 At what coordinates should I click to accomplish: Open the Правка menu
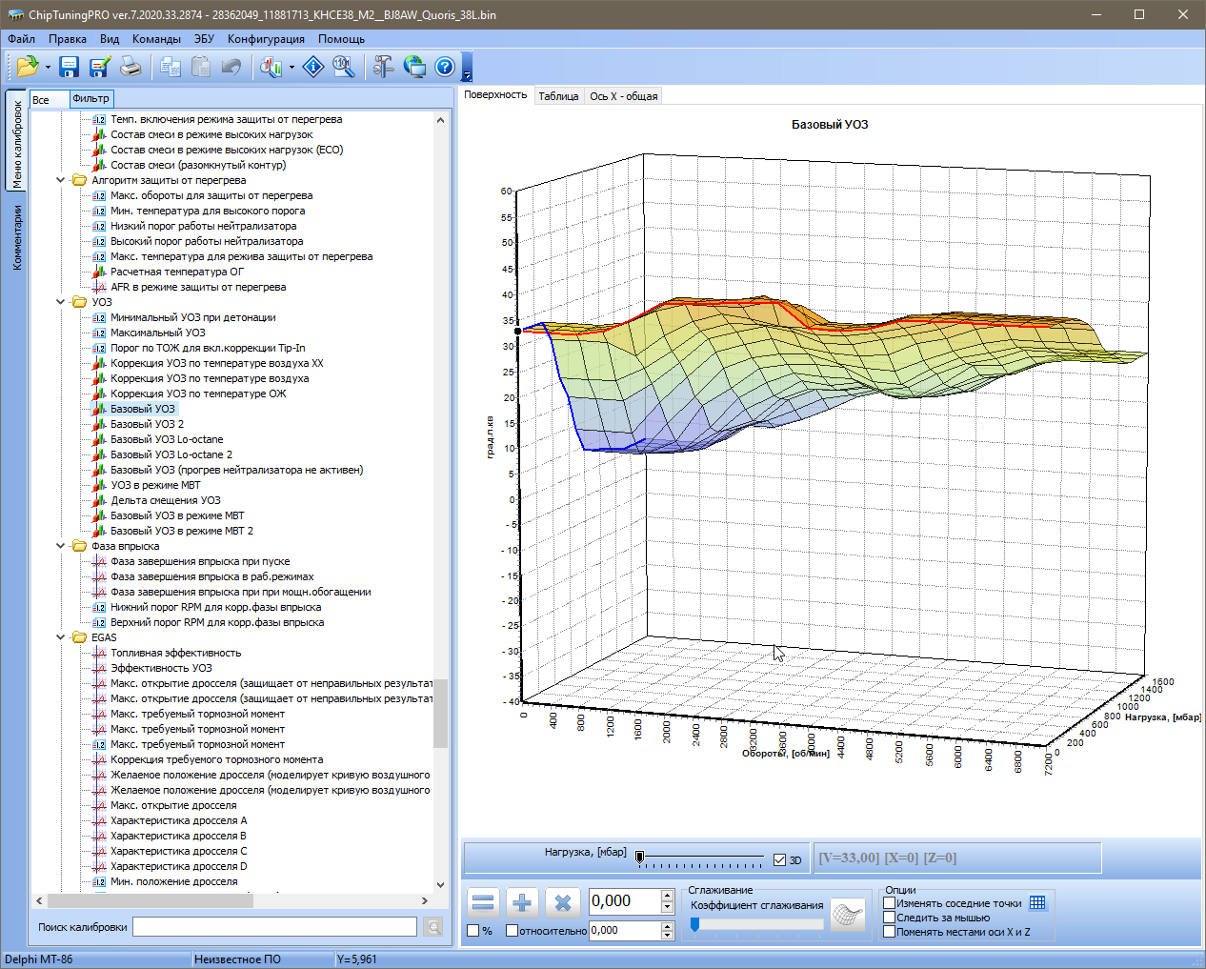click(68, 39)
